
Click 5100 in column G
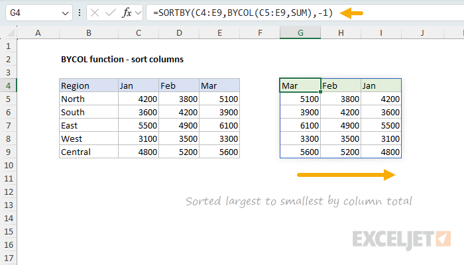coord(300,99)
